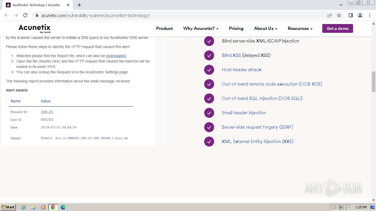Open XML External Entity injection link
This screenshot has width=376, height=211.
257,142
